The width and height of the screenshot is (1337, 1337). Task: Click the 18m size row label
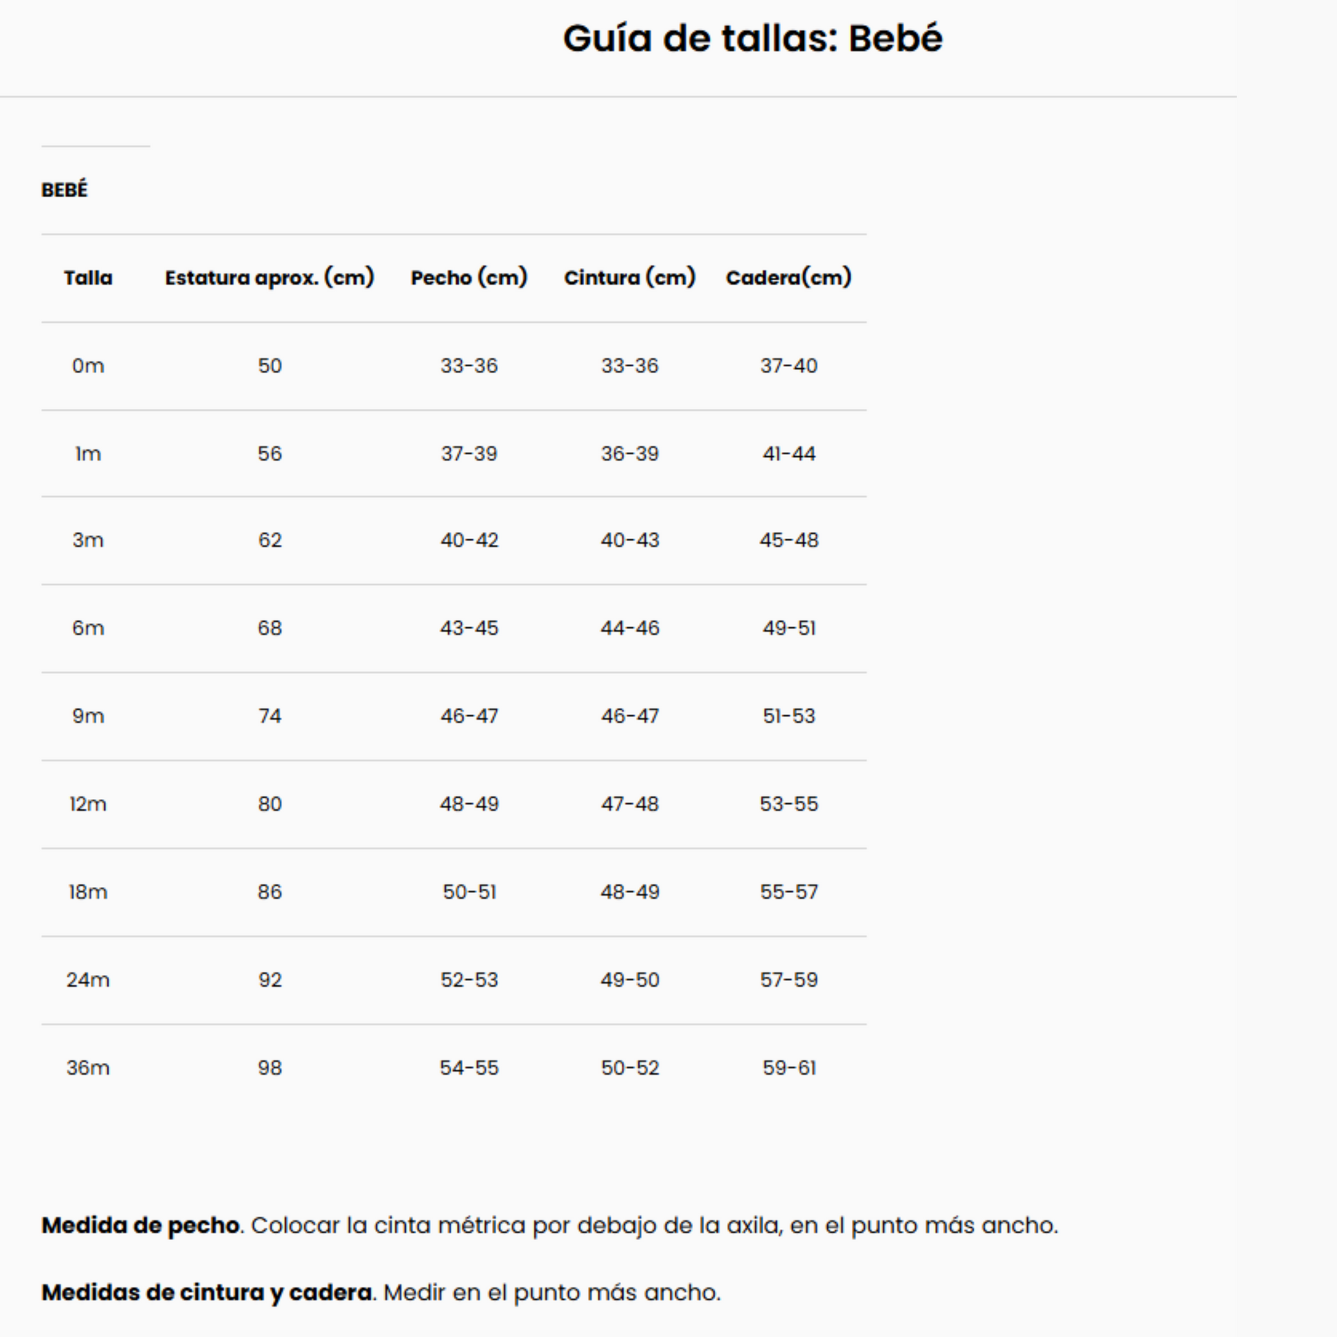(x=88, y=891)
